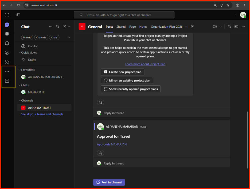
Task: Open the Notes tab
Action: tap(143, 27)
